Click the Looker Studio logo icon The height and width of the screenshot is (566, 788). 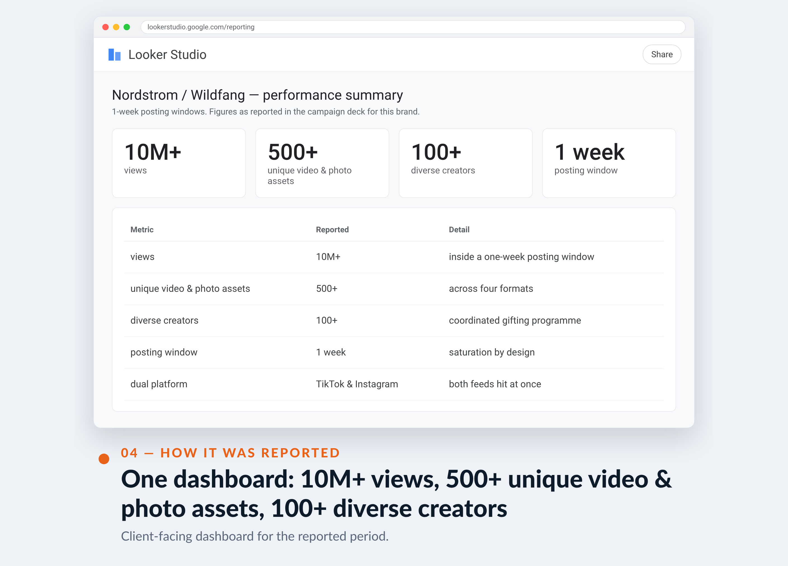pos(114,54)
